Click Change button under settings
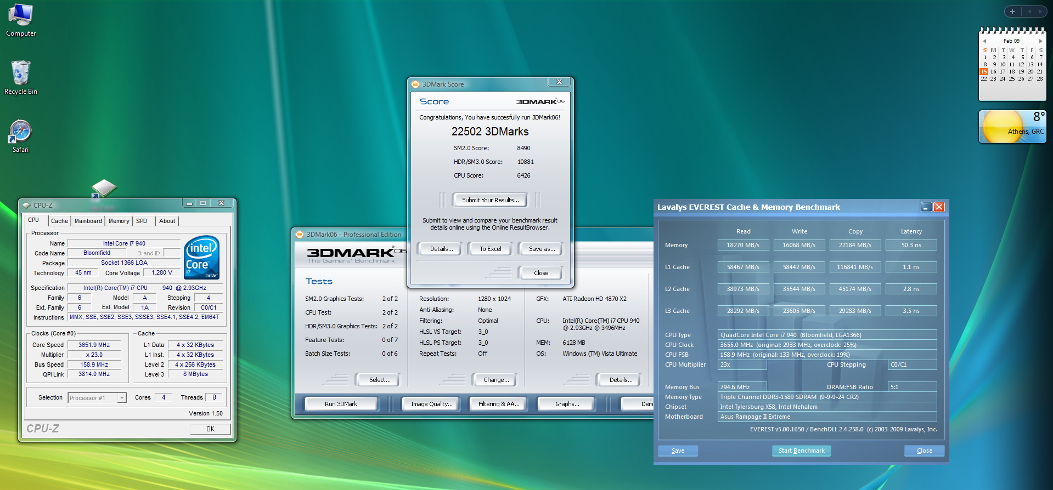 496,380
